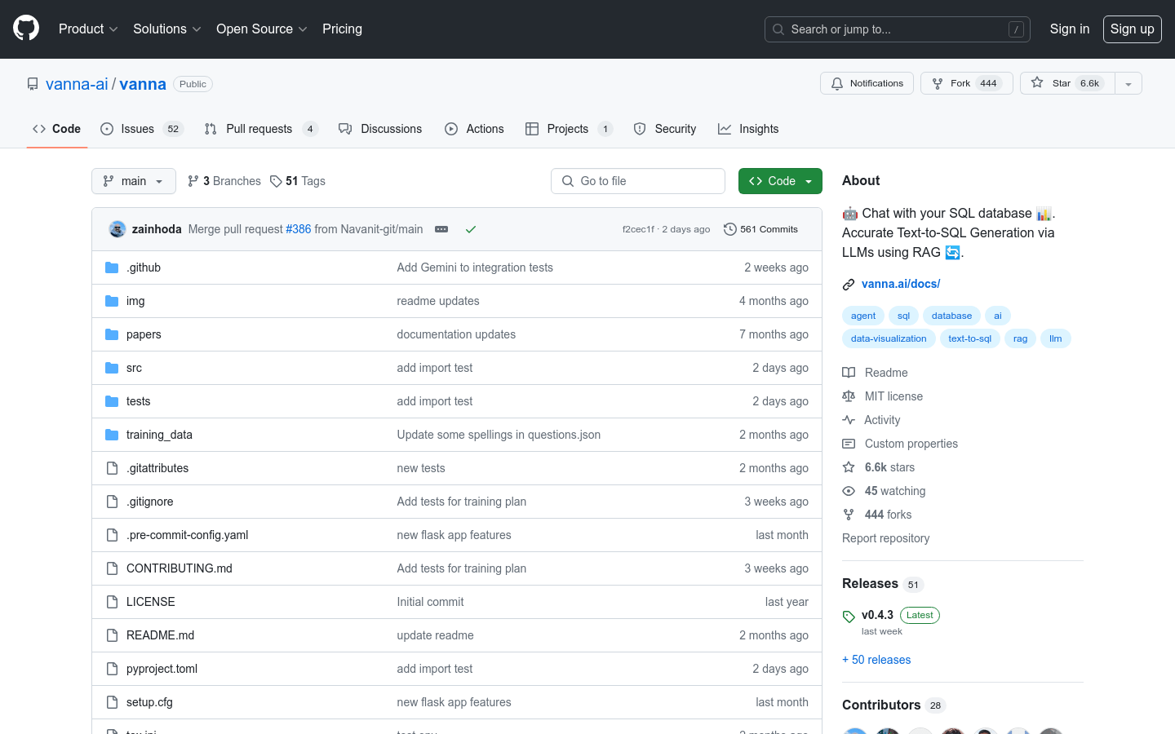Click the Sign up button
1175x734 pixels.
1132,29
